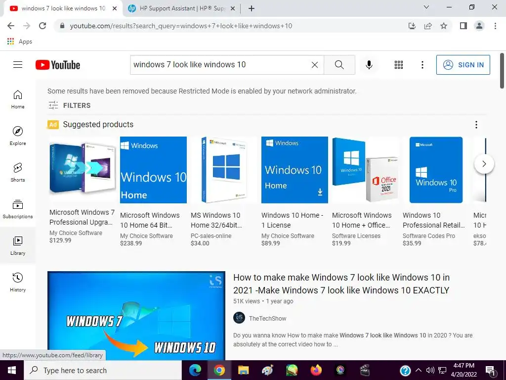Image resolution: width=506 pixels, height=380 pixels.
Task: Click the Windows 10 Home - 1 License title
Action: point(293,220)
